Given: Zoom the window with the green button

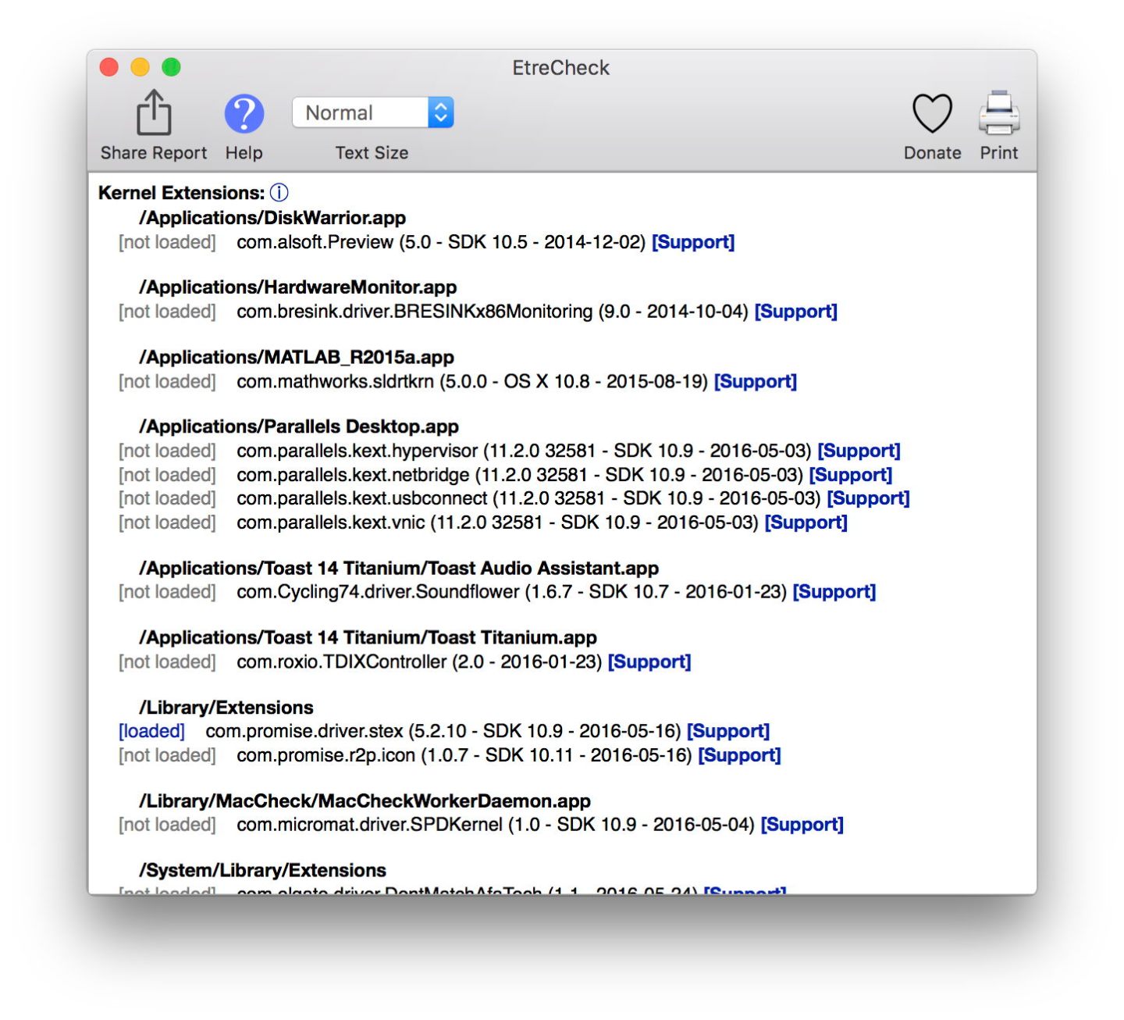Looking at the screenshot, I should (x=172, y=67).
